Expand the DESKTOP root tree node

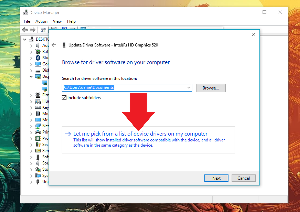pyautogui.click(x=24, y=39)
